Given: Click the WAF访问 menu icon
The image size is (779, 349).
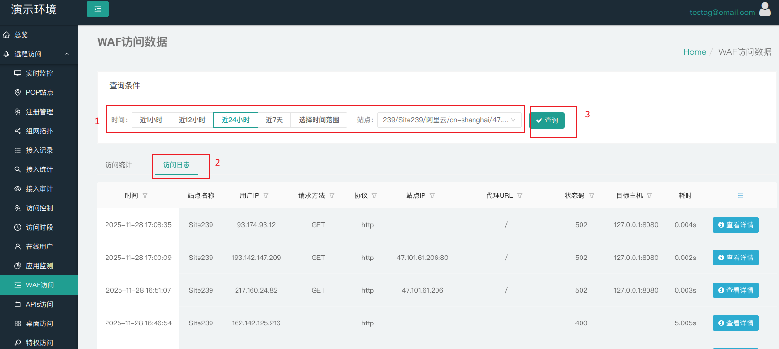Looking at the screenshot, I should click(18, 285).
